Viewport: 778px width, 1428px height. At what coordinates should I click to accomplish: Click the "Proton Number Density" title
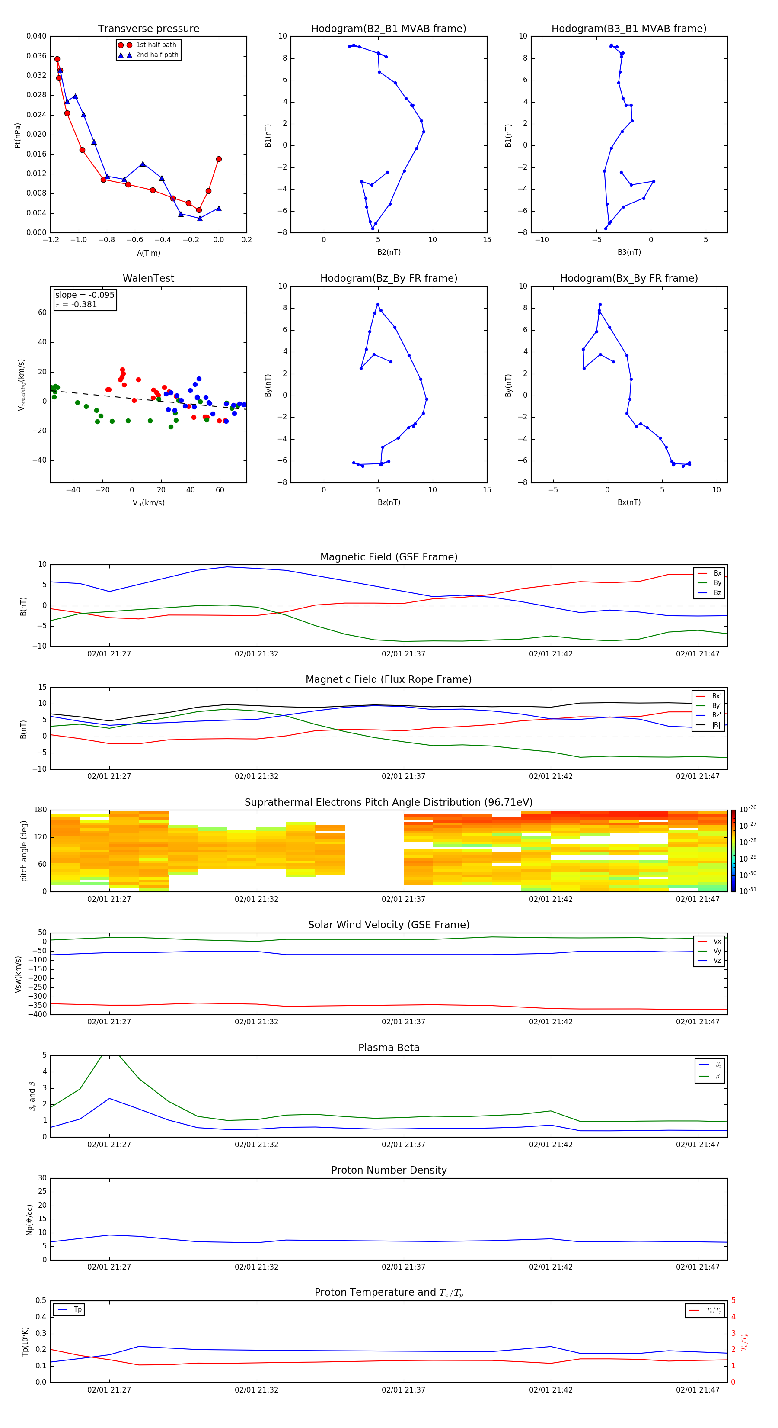click(389, 1170)
